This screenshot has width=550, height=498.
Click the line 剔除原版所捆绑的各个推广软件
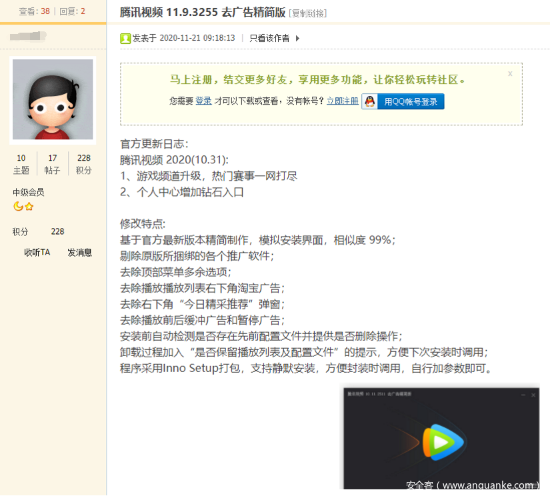click(197, 256)
